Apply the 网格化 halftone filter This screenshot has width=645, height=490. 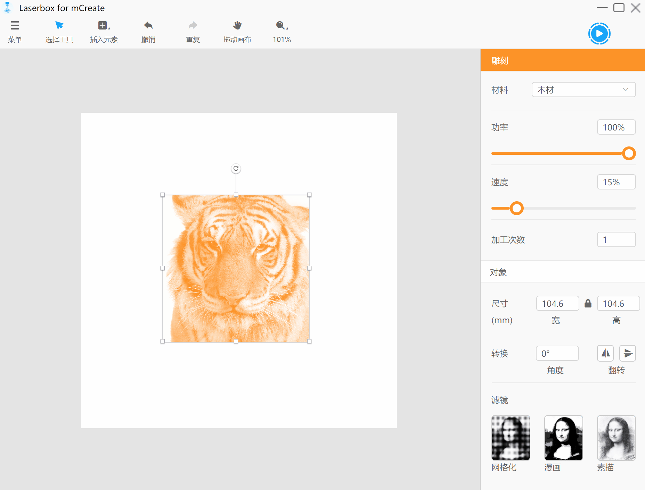511,438
